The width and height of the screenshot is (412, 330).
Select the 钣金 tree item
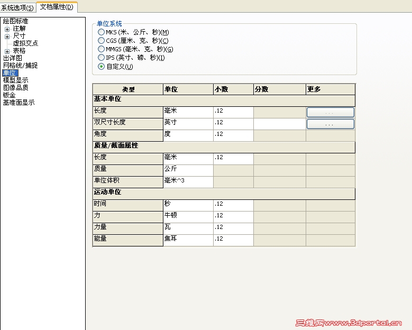pos(9,95)
